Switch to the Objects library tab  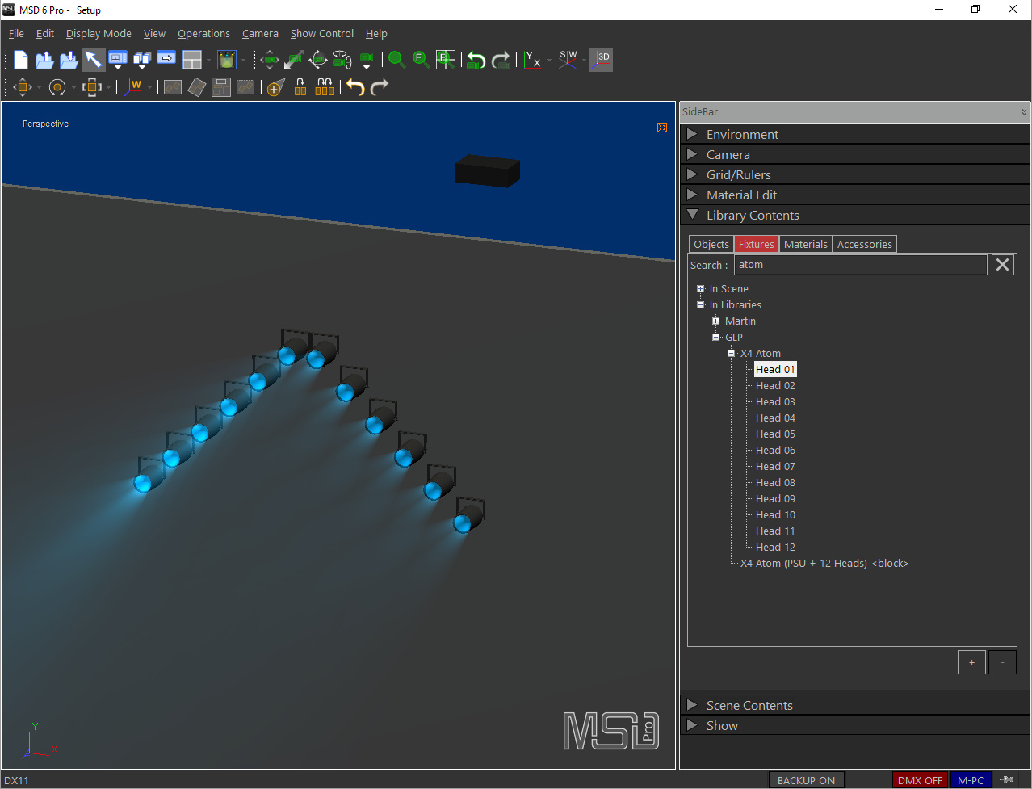coord(711,244)
